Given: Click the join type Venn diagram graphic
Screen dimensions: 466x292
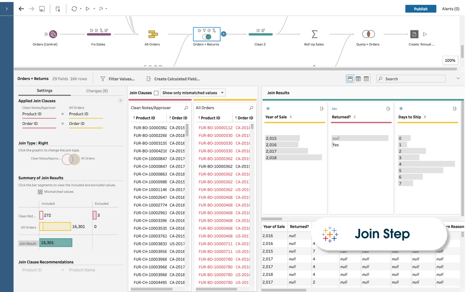Looking at the screenshot, I should pos(71,159).
